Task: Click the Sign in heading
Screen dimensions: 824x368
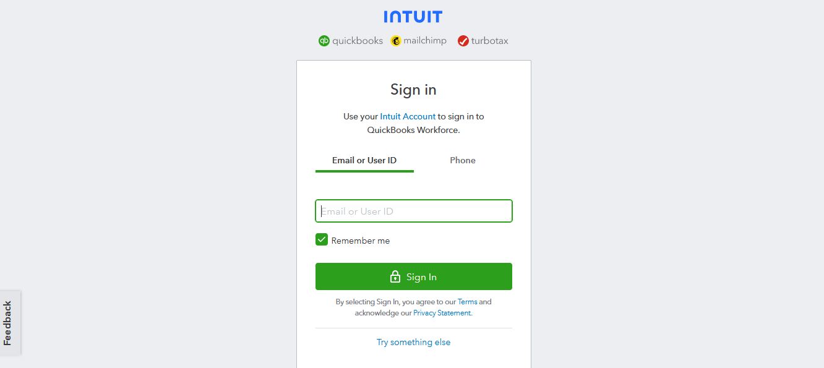Action: click(x=413, y=90)
